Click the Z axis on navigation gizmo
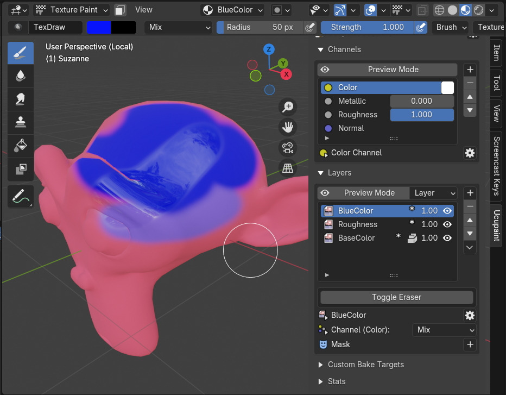Viewport: 506px width, 395px height. 269,49
